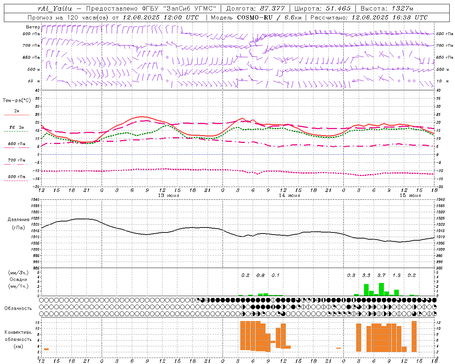This screenshot has width=455, height=364.
Task: Click the tall green precipitation bar under 3.3
Action: (x=366, y=290)
